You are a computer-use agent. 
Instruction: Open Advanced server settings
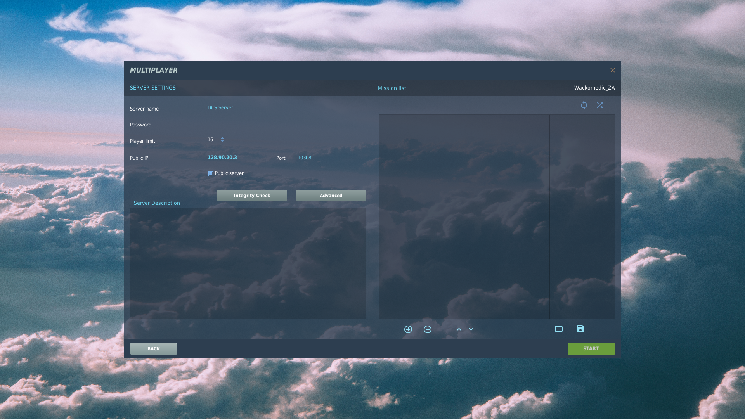pyautogui.click(x=331, y=196)
